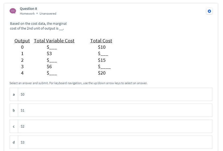This screenshot has height=151, width=223.
Task: Click the "Total Cost" column header
Action: click(101, 41)
